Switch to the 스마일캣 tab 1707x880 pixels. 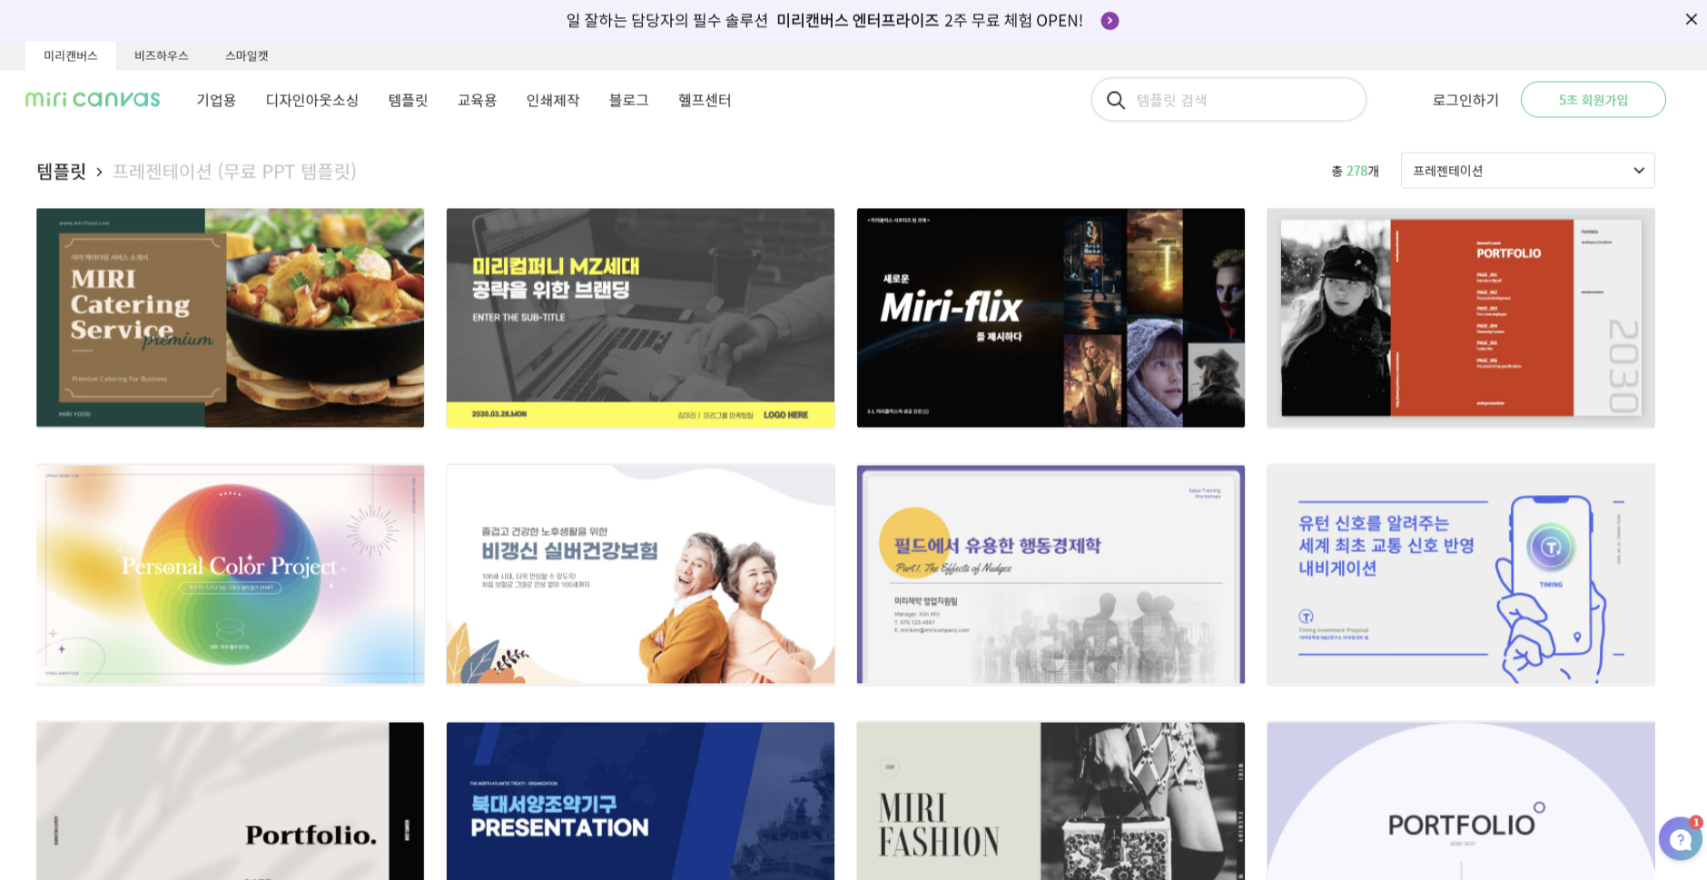(247, 55)
